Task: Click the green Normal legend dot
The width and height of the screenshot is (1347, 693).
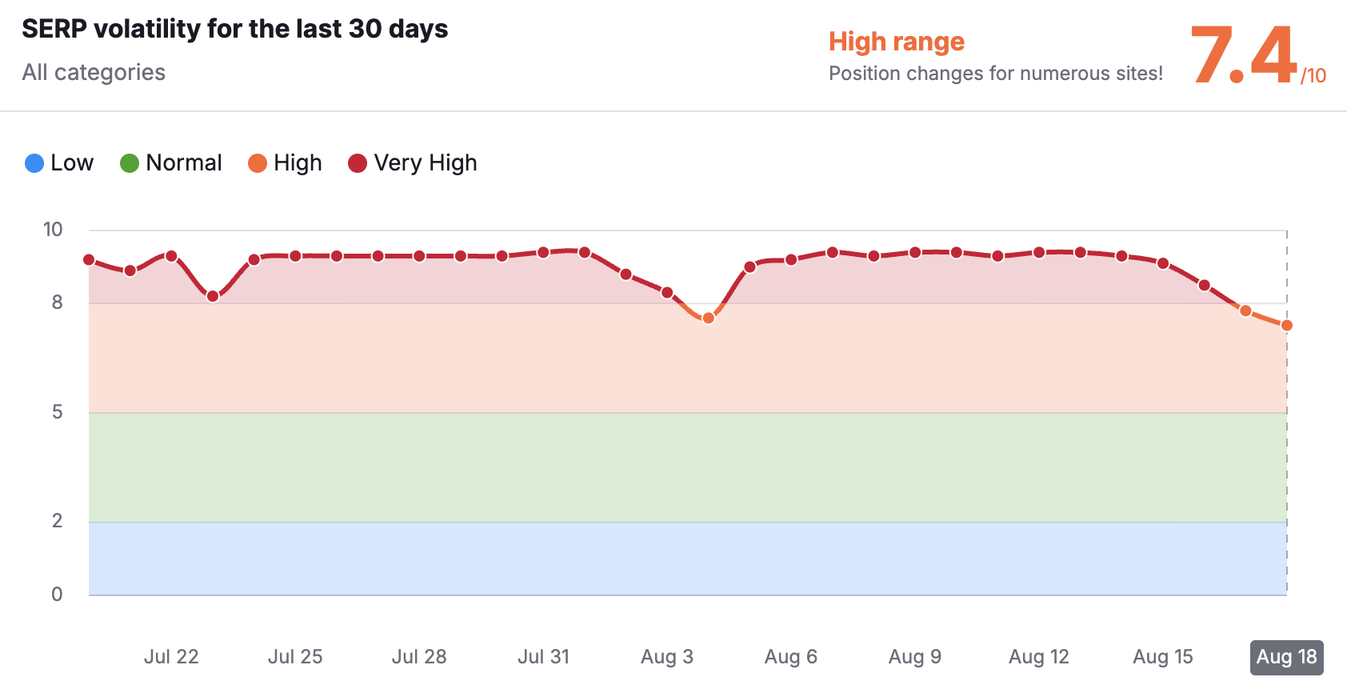Action: (x=130, y=163)
